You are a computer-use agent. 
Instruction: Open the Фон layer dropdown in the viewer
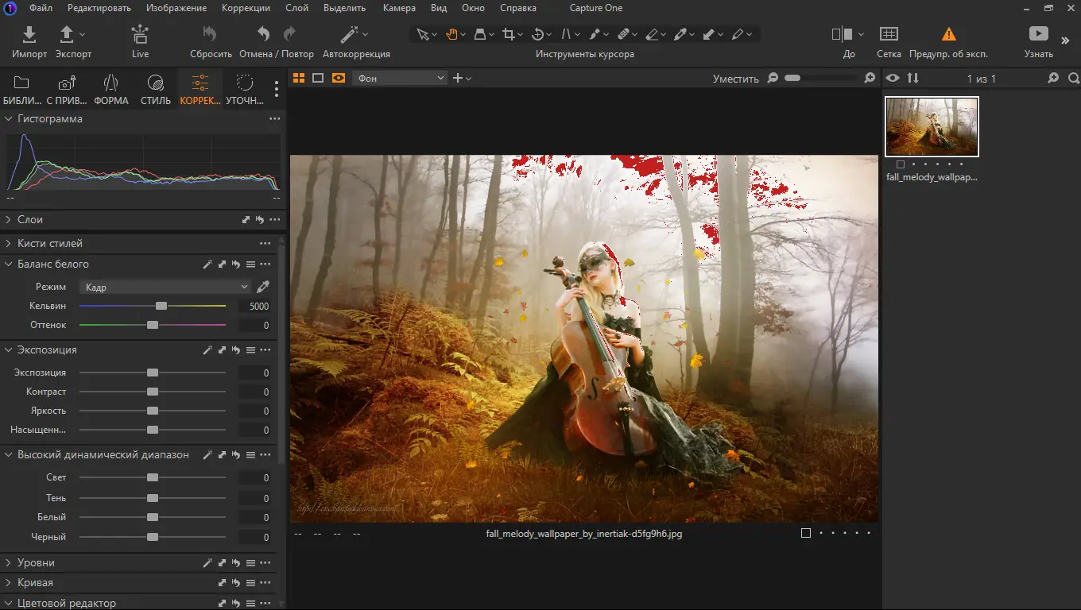pyautogui.click(x=399, y=77)
